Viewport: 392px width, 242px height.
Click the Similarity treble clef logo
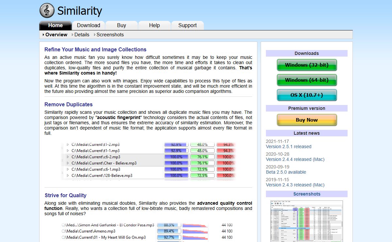point(47,10)
